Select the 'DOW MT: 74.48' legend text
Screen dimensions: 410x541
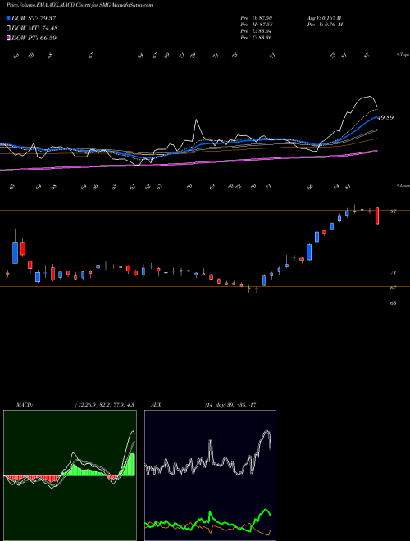pos(34,28)
